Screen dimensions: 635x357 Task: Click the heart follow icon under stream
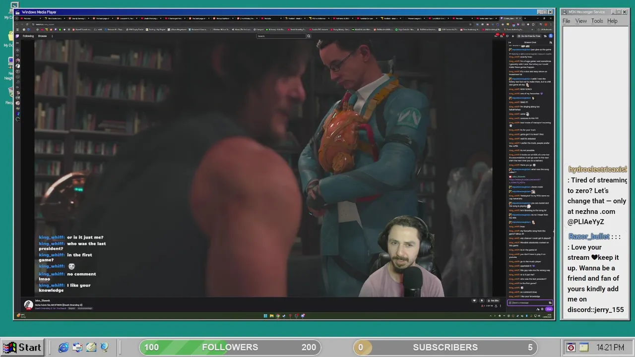474,300
